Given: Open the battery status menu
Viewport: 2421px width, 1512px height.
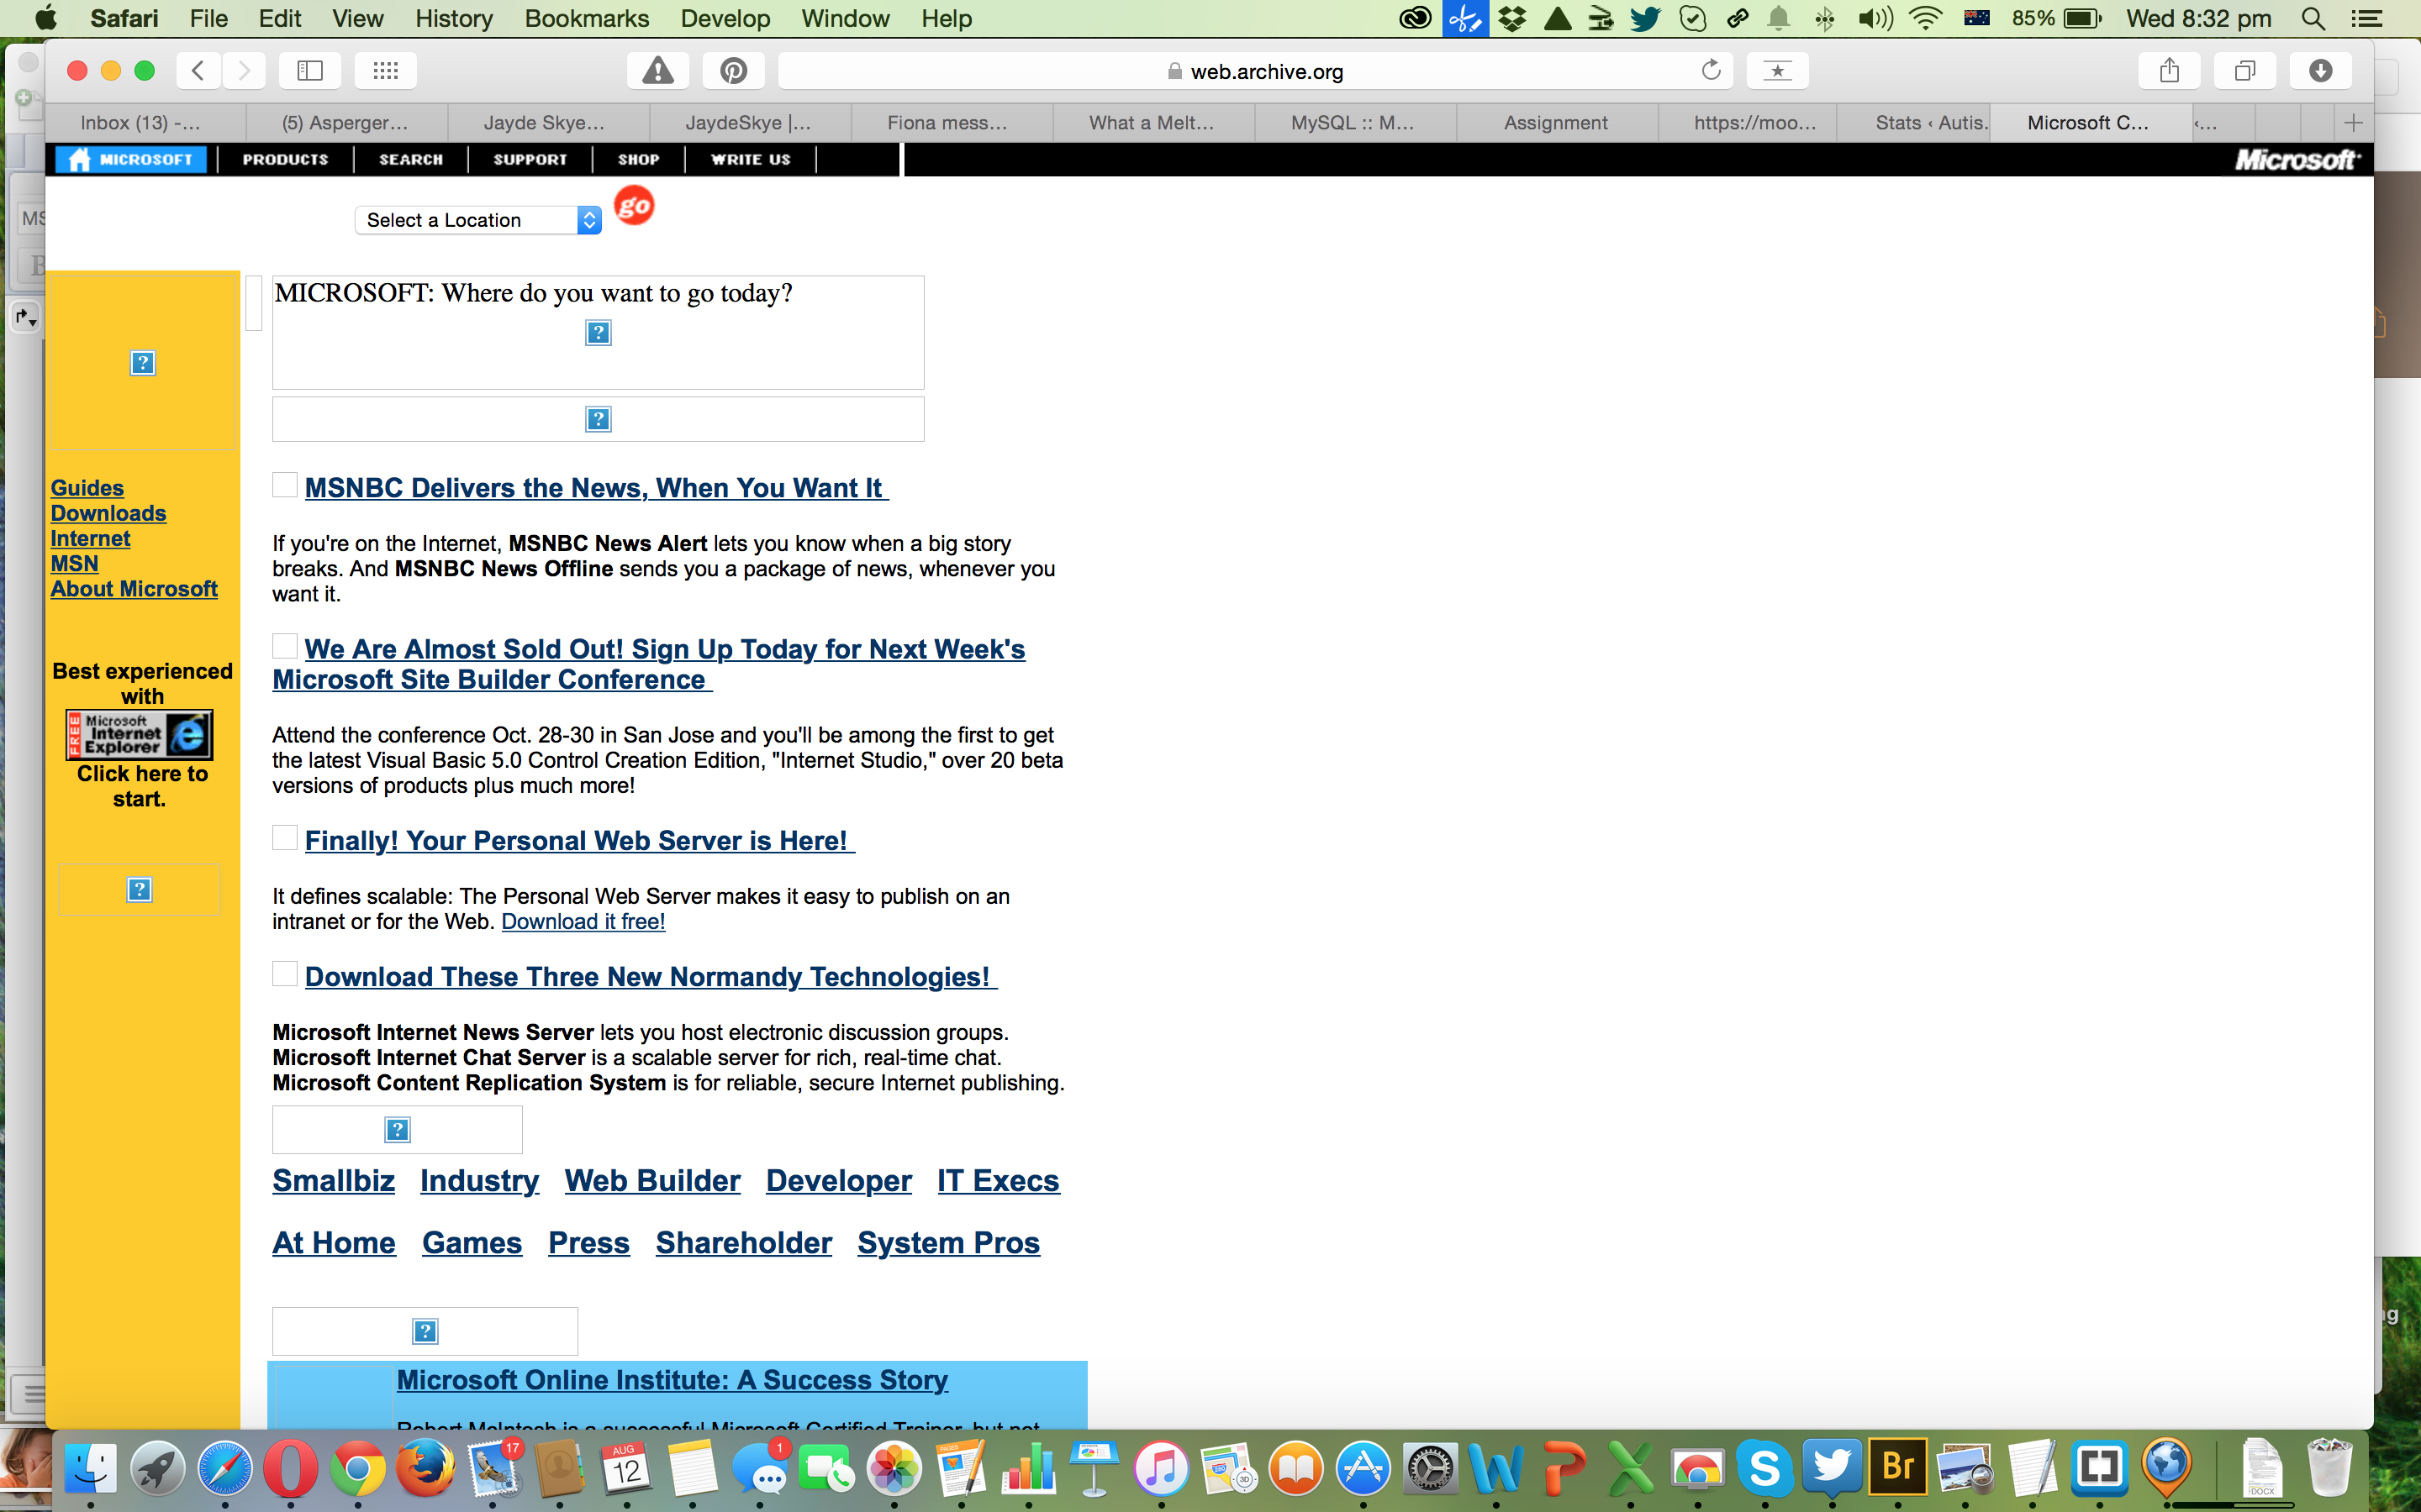Looking at the screenshot, I should coord(2083,18).
